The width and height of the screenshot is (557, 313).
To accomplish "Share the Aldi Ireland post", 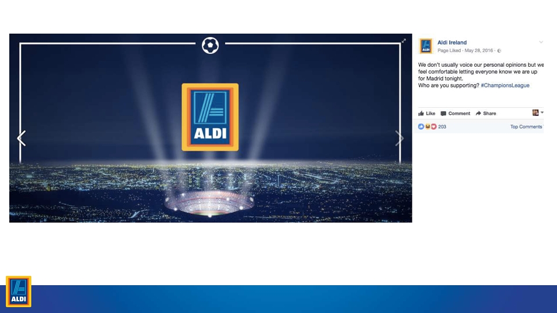I will pyautogui.click(x=486, y=114).
